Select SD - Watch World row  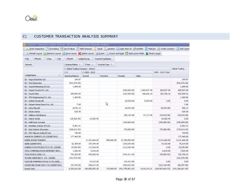point(43,119)
